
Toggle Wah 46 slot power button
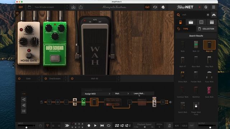tap(72, 78)
